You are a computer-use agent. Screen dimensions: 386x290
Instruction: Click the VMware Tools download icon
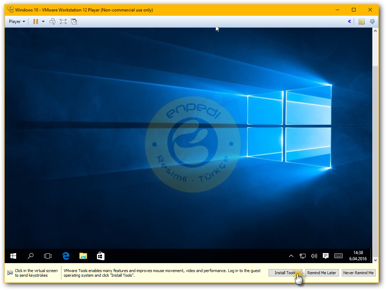pyautogui.click(x=372, y=22)
